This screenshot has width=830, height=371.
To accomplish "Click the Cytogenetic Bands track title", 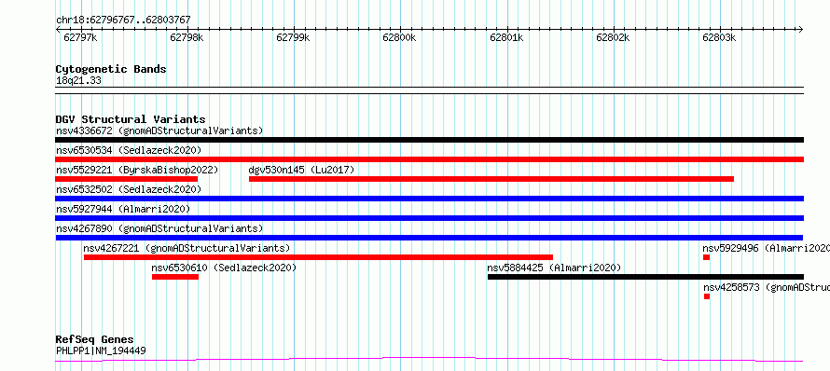I will click(111, 69).
